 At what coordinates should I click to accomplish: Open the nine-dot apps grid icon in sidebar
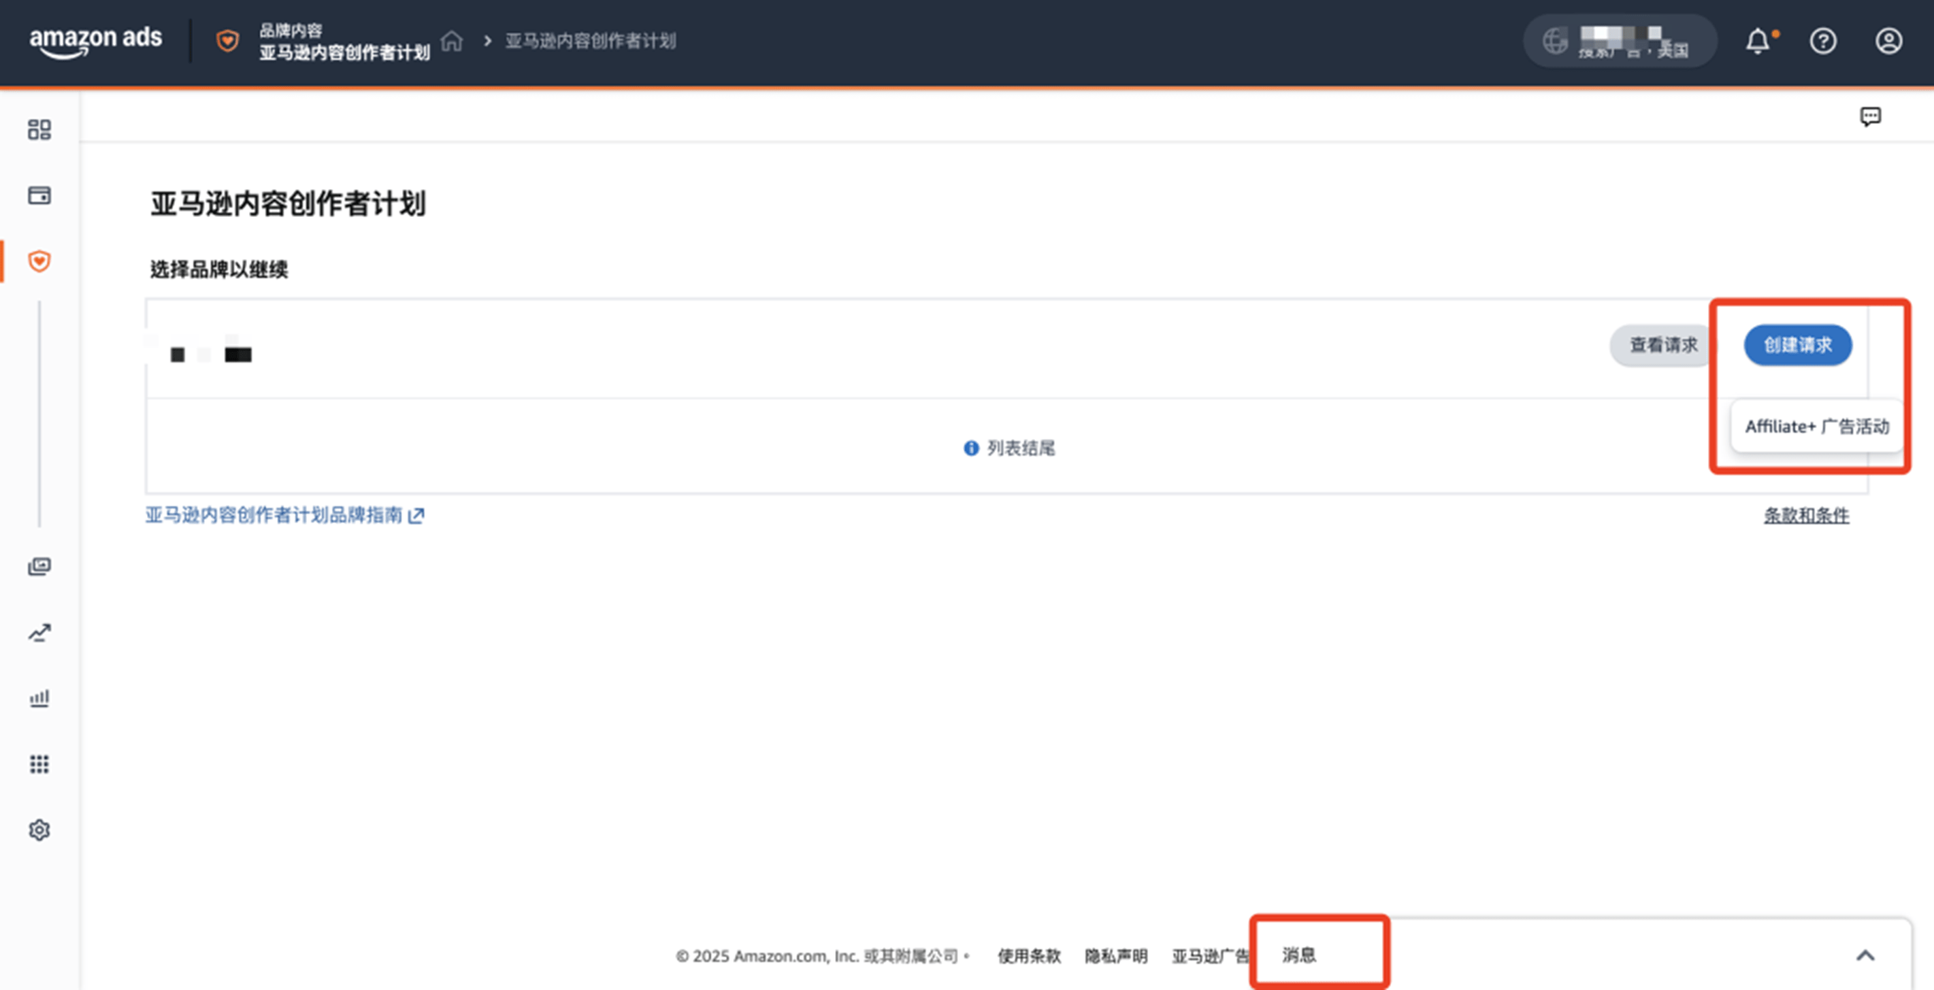(x=39, y=764)
